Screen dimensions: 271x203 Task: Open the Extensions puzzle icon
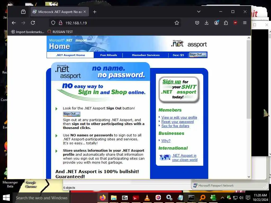(x=226, y=23)
